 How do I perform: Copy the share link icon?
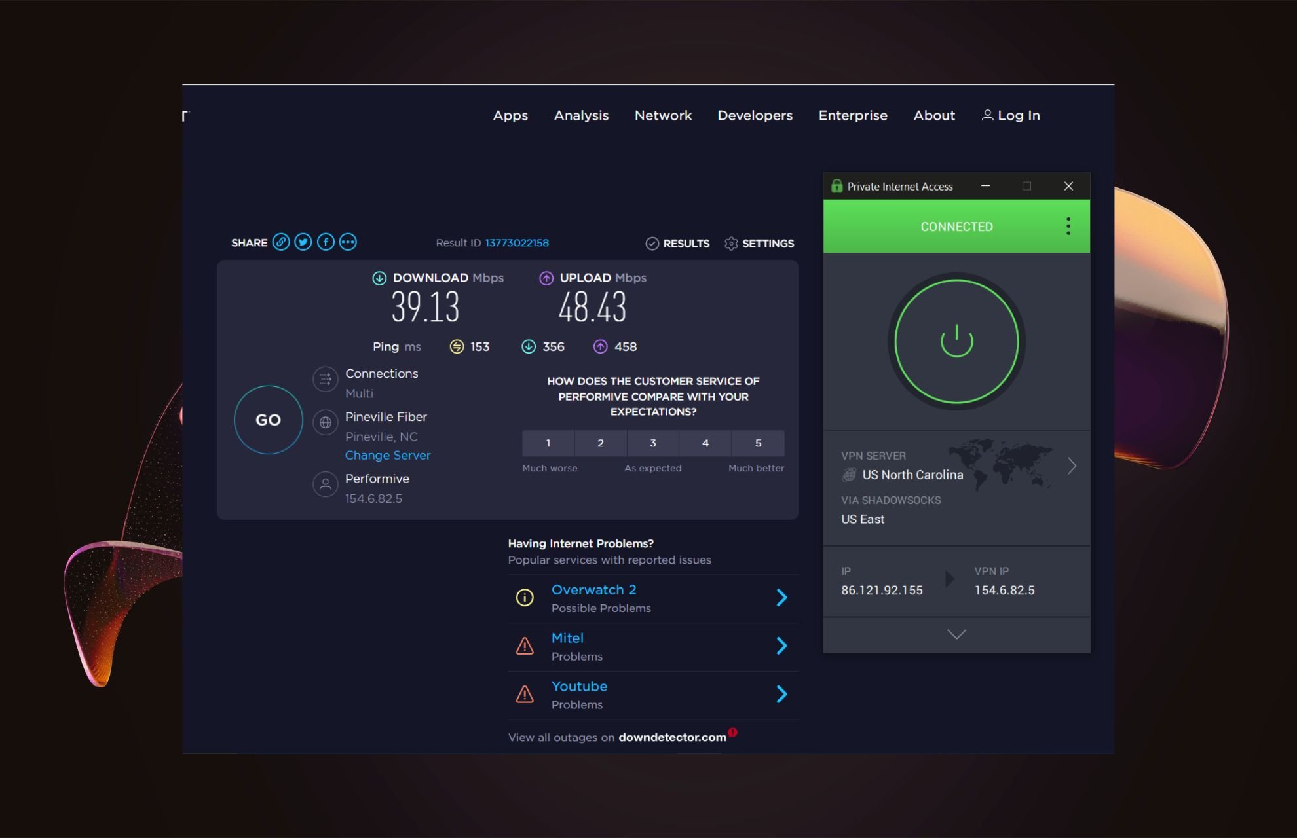tap(281, 242)
